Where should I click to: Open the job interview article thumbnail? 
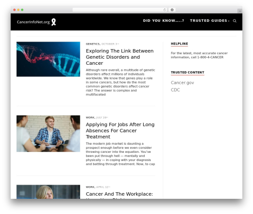click(48, 134)
